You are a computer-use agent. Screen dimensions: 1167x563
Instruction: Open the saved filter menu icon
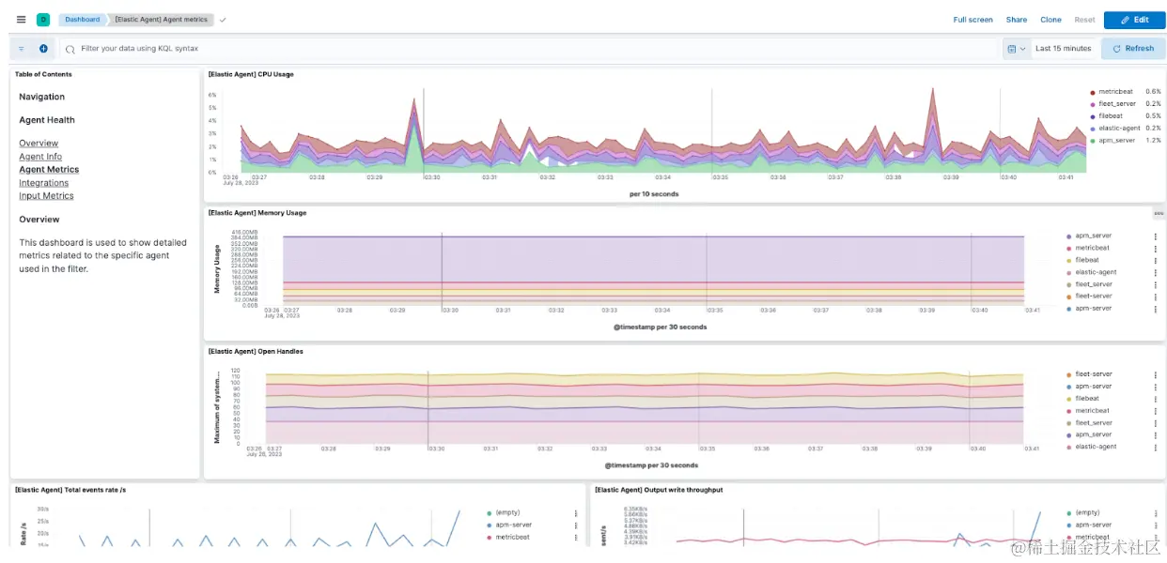[x=22, y=49]
